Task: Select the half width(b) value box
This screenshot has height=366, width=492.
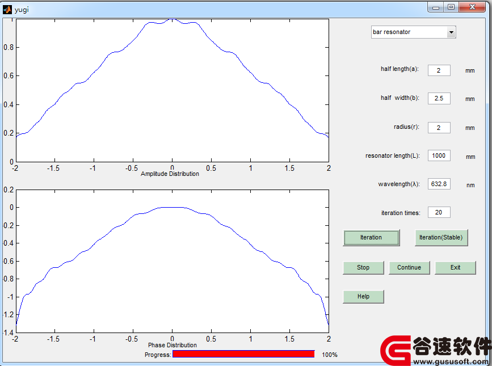Action: click(439, 99)
